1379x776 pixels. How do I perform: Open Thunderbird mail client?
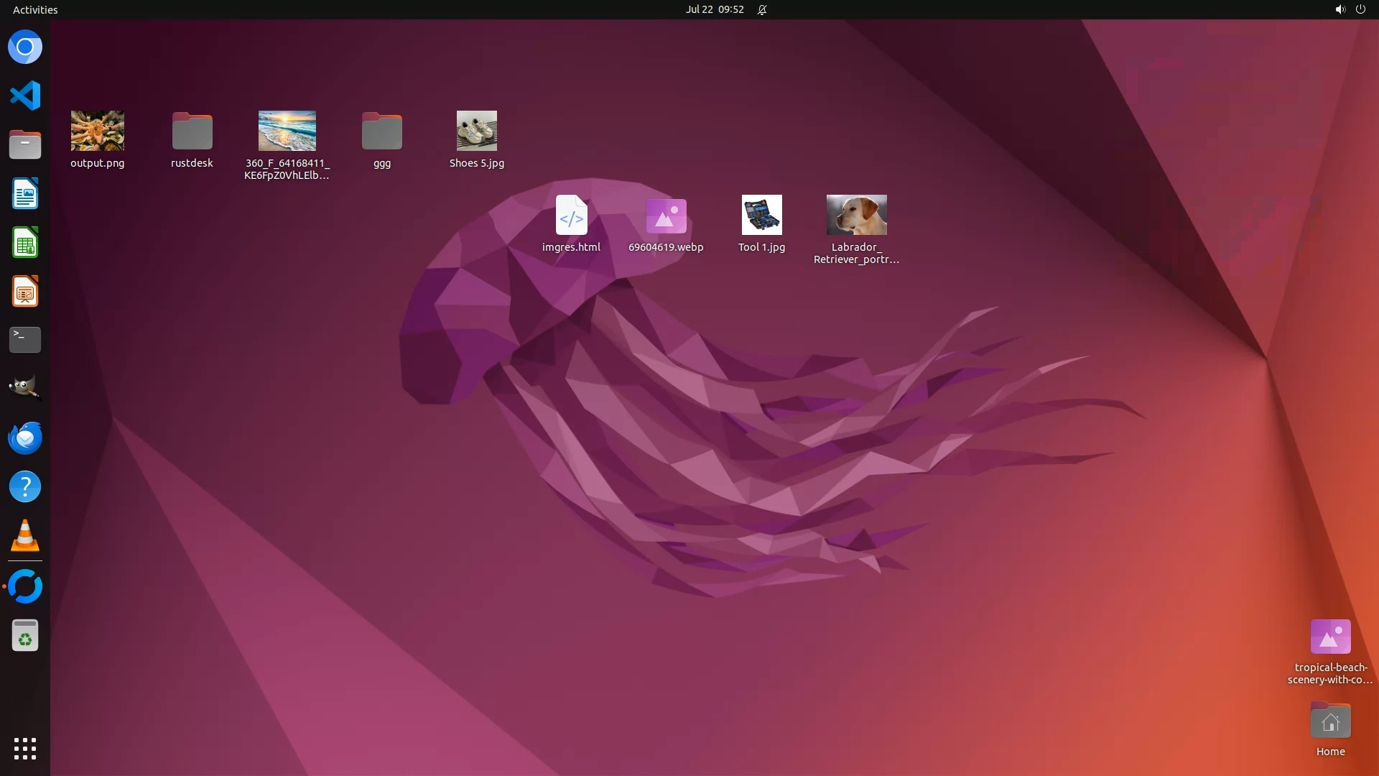[25, 438]
